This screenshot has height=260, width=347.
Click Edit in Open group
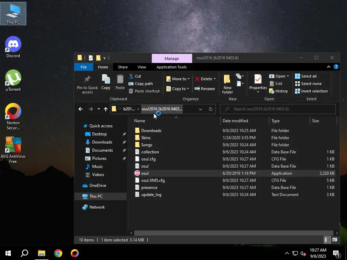click(276, 84)
